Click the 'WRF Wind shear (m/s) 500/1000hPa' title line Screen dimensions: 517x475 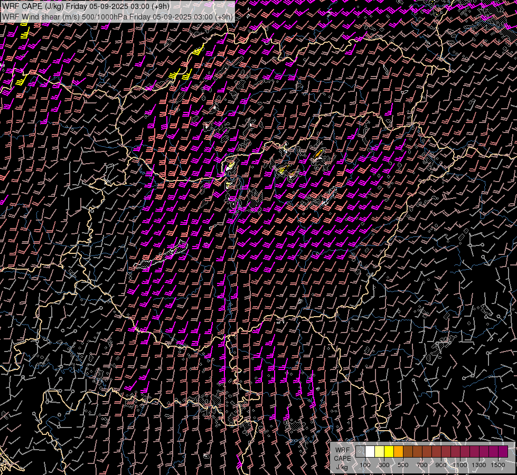point(117,17)
